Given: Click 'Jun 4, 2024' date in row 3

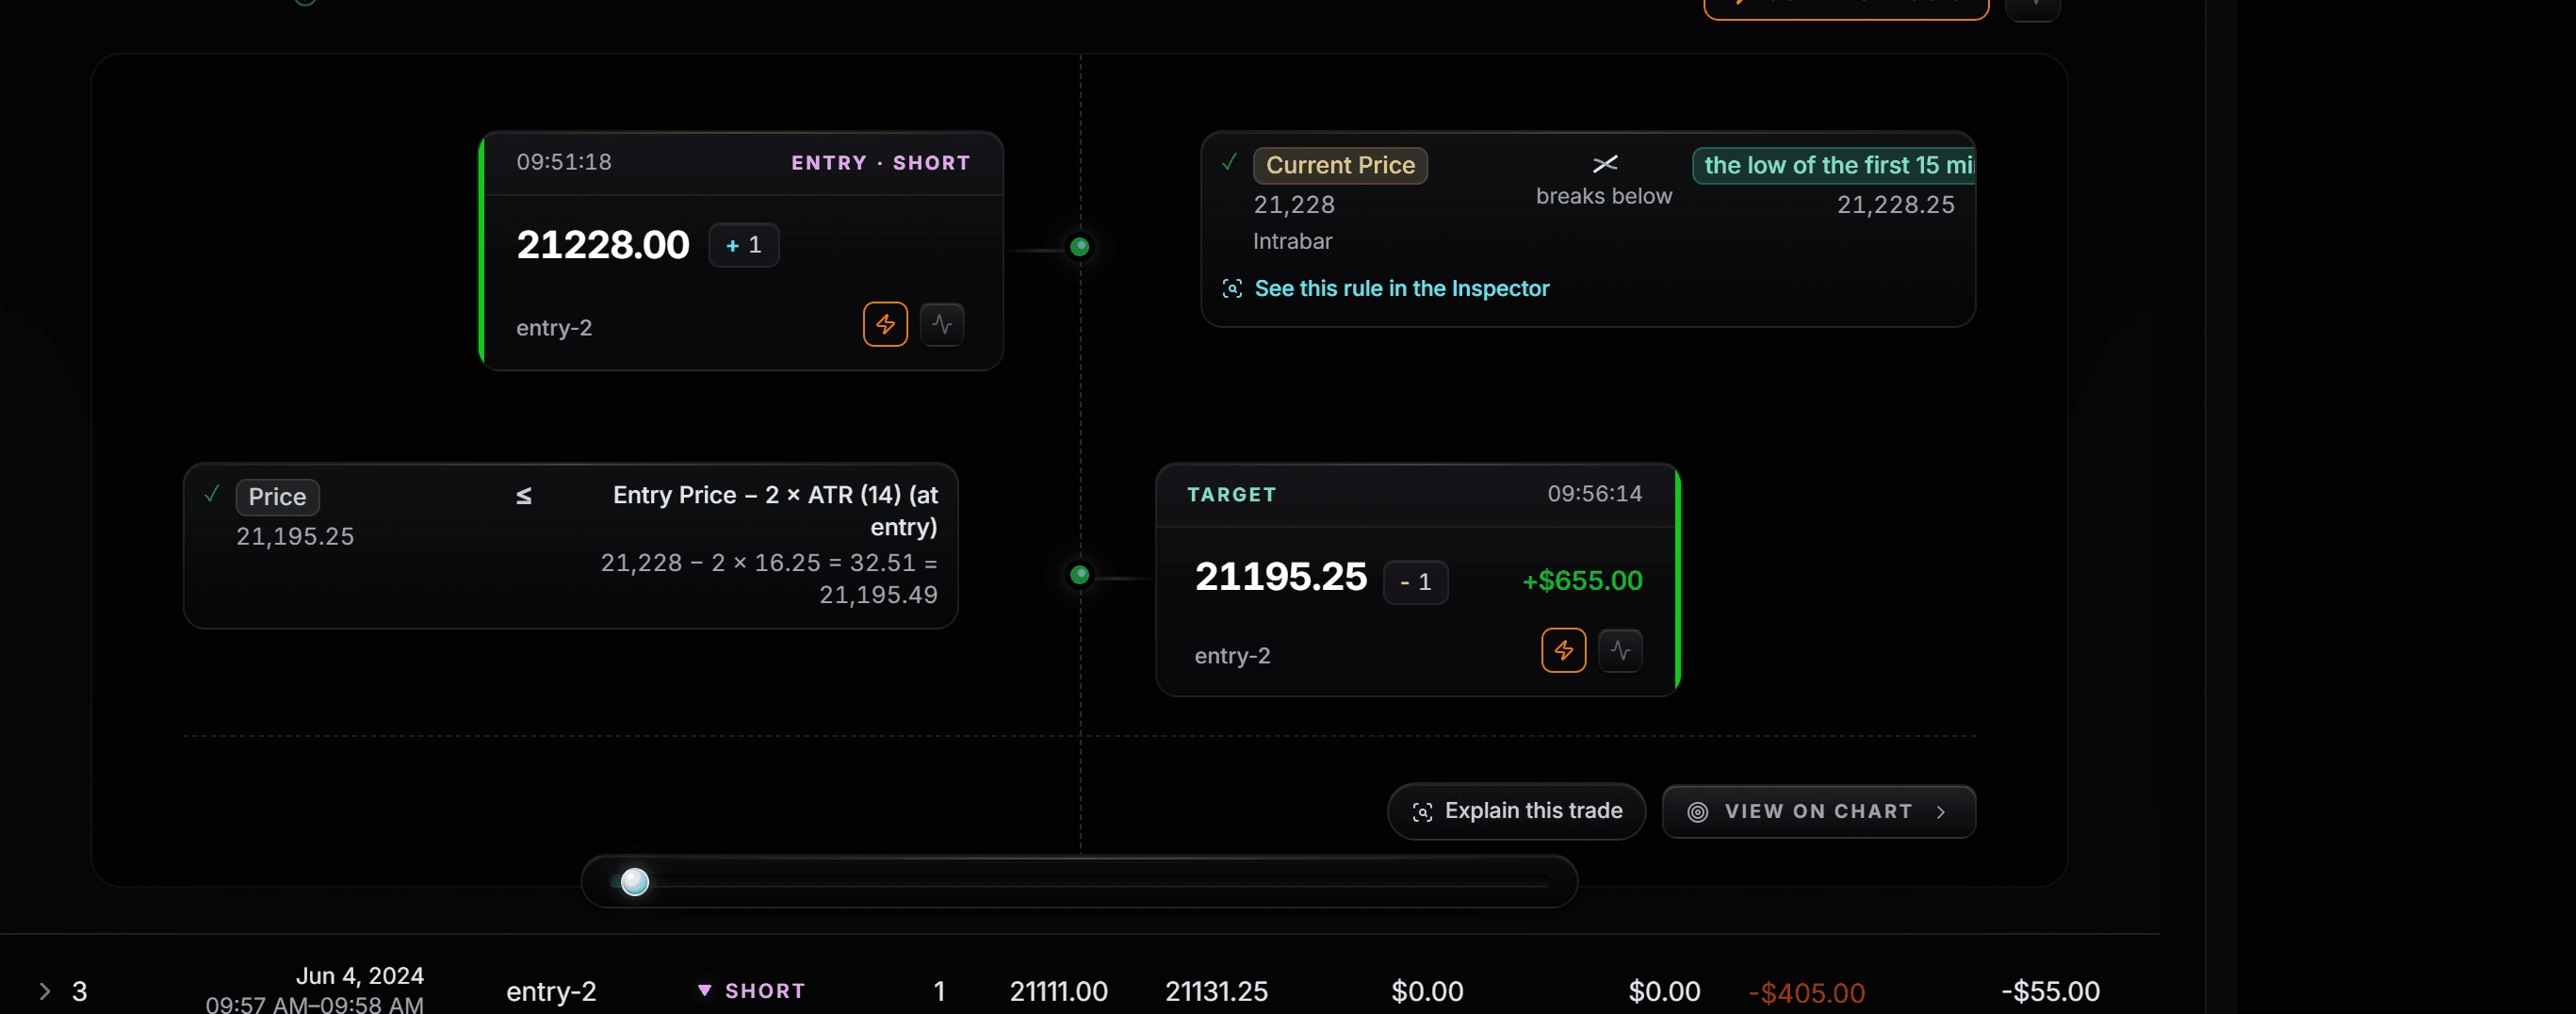Looking at the screenshot, I should click(x=360, y=976).
